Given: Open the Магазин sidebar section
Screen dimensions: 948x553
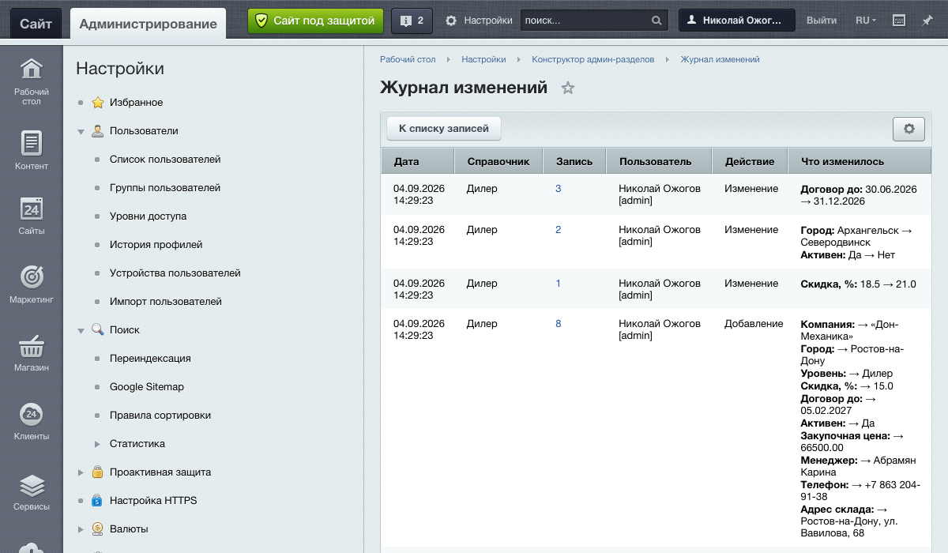Looking at the screenshot, I should [31, 352].
